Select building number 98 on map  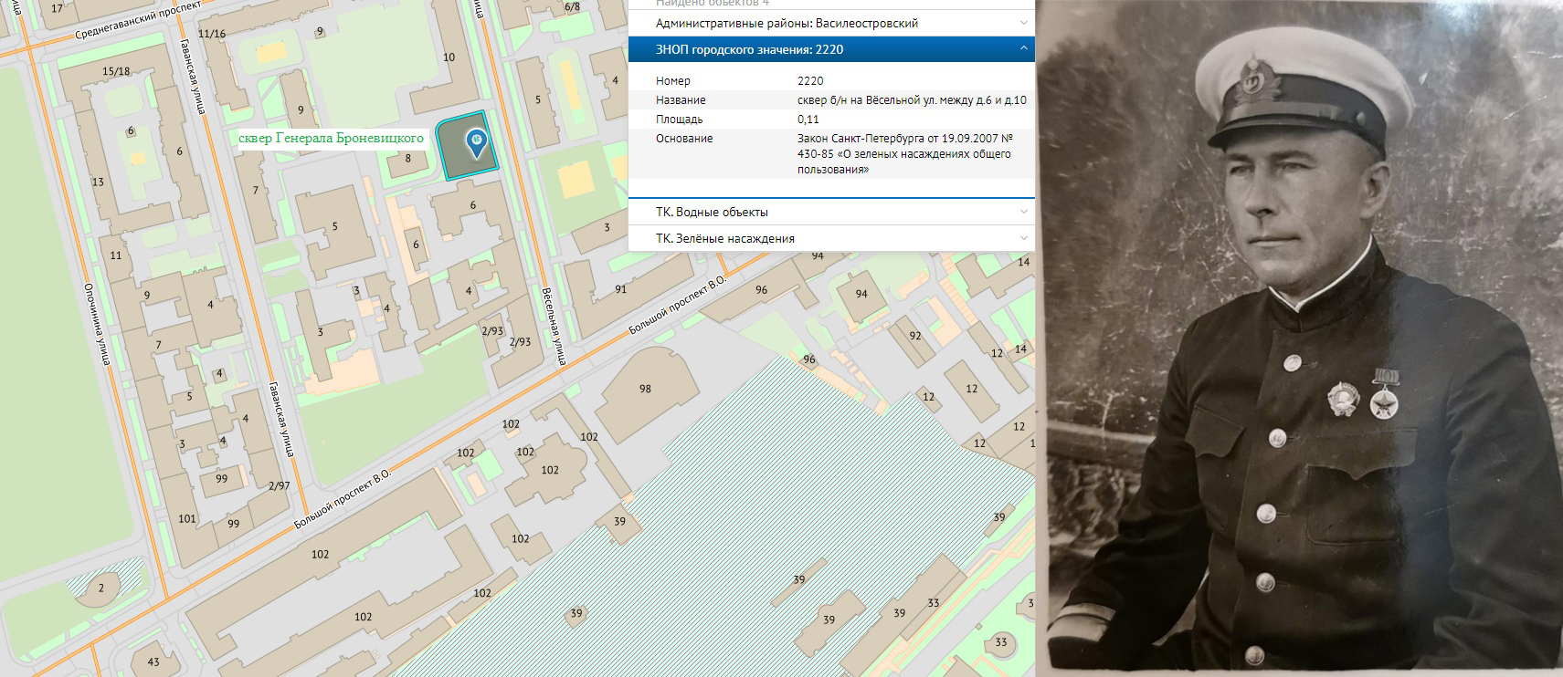click(645, 389)
